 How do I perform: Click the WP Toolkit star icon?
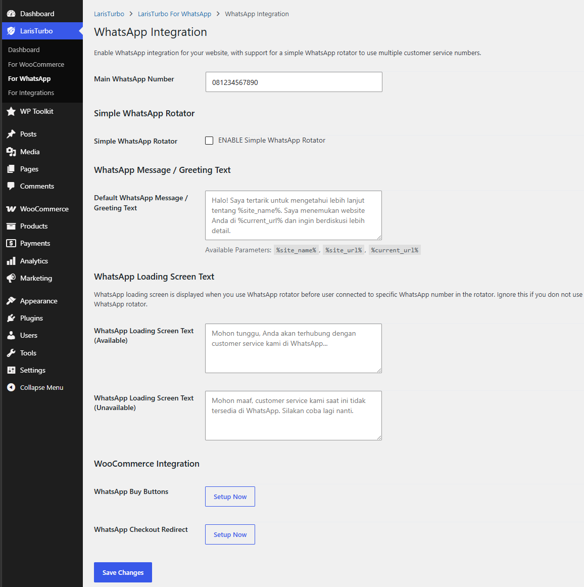(11, 111)
